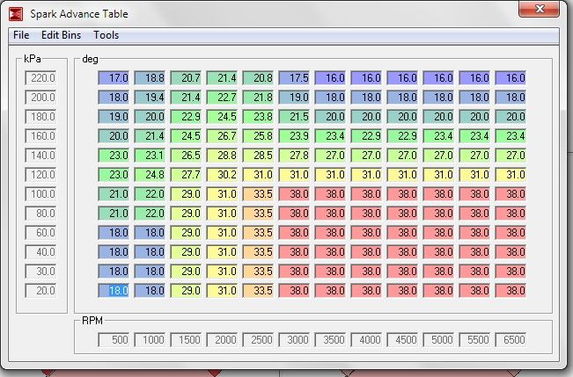Select the 500 RPM bin field
The image size is (573, 377).
(x=114, y=339)
